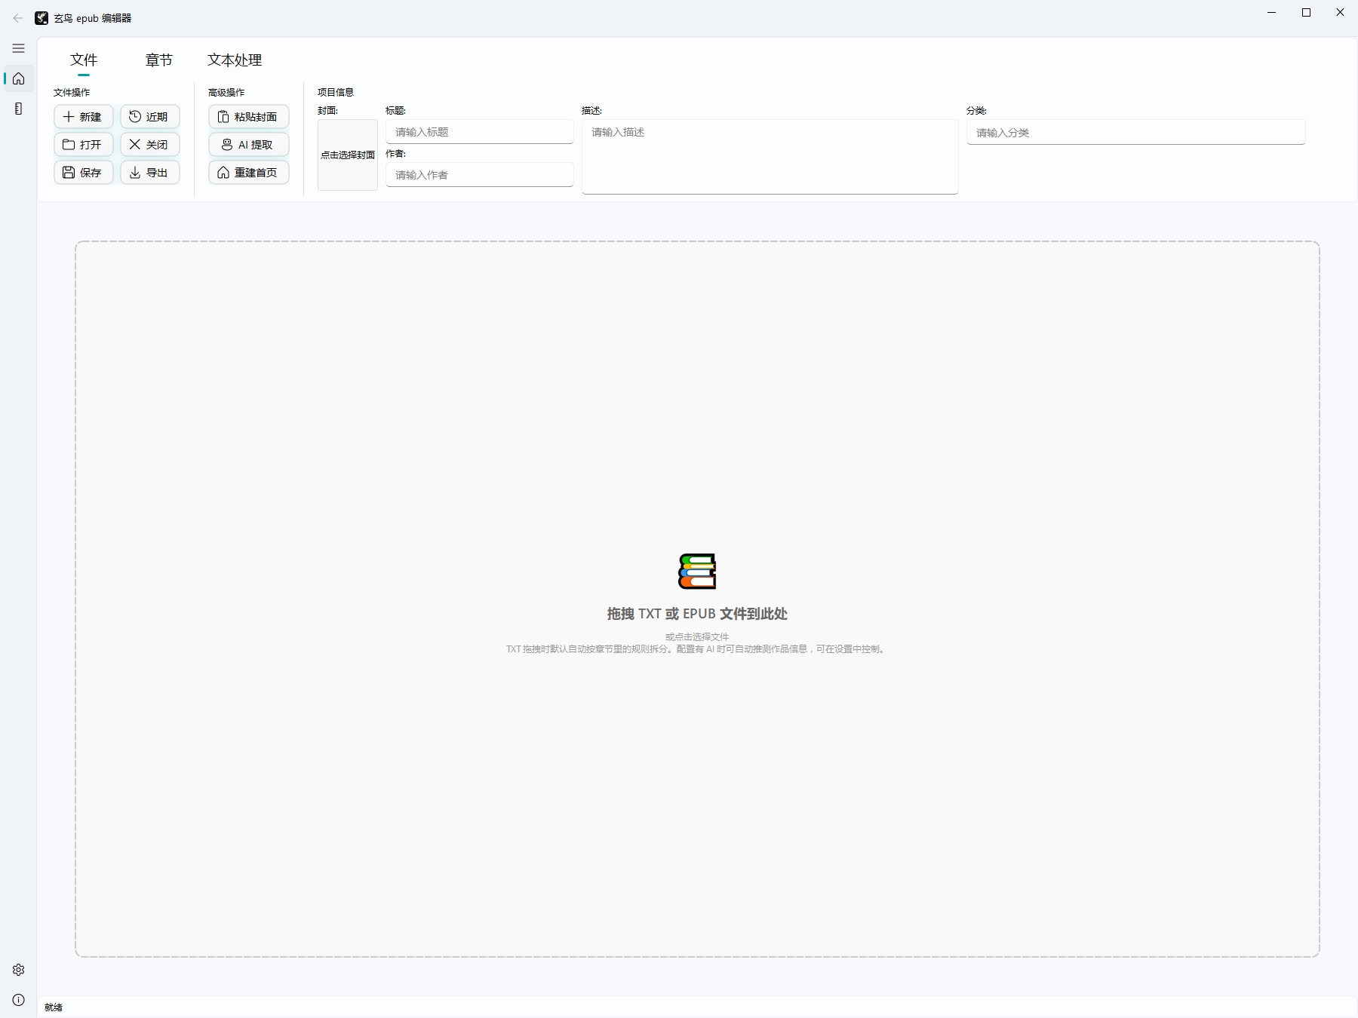Open the home page from sidebar

(18, 78)
